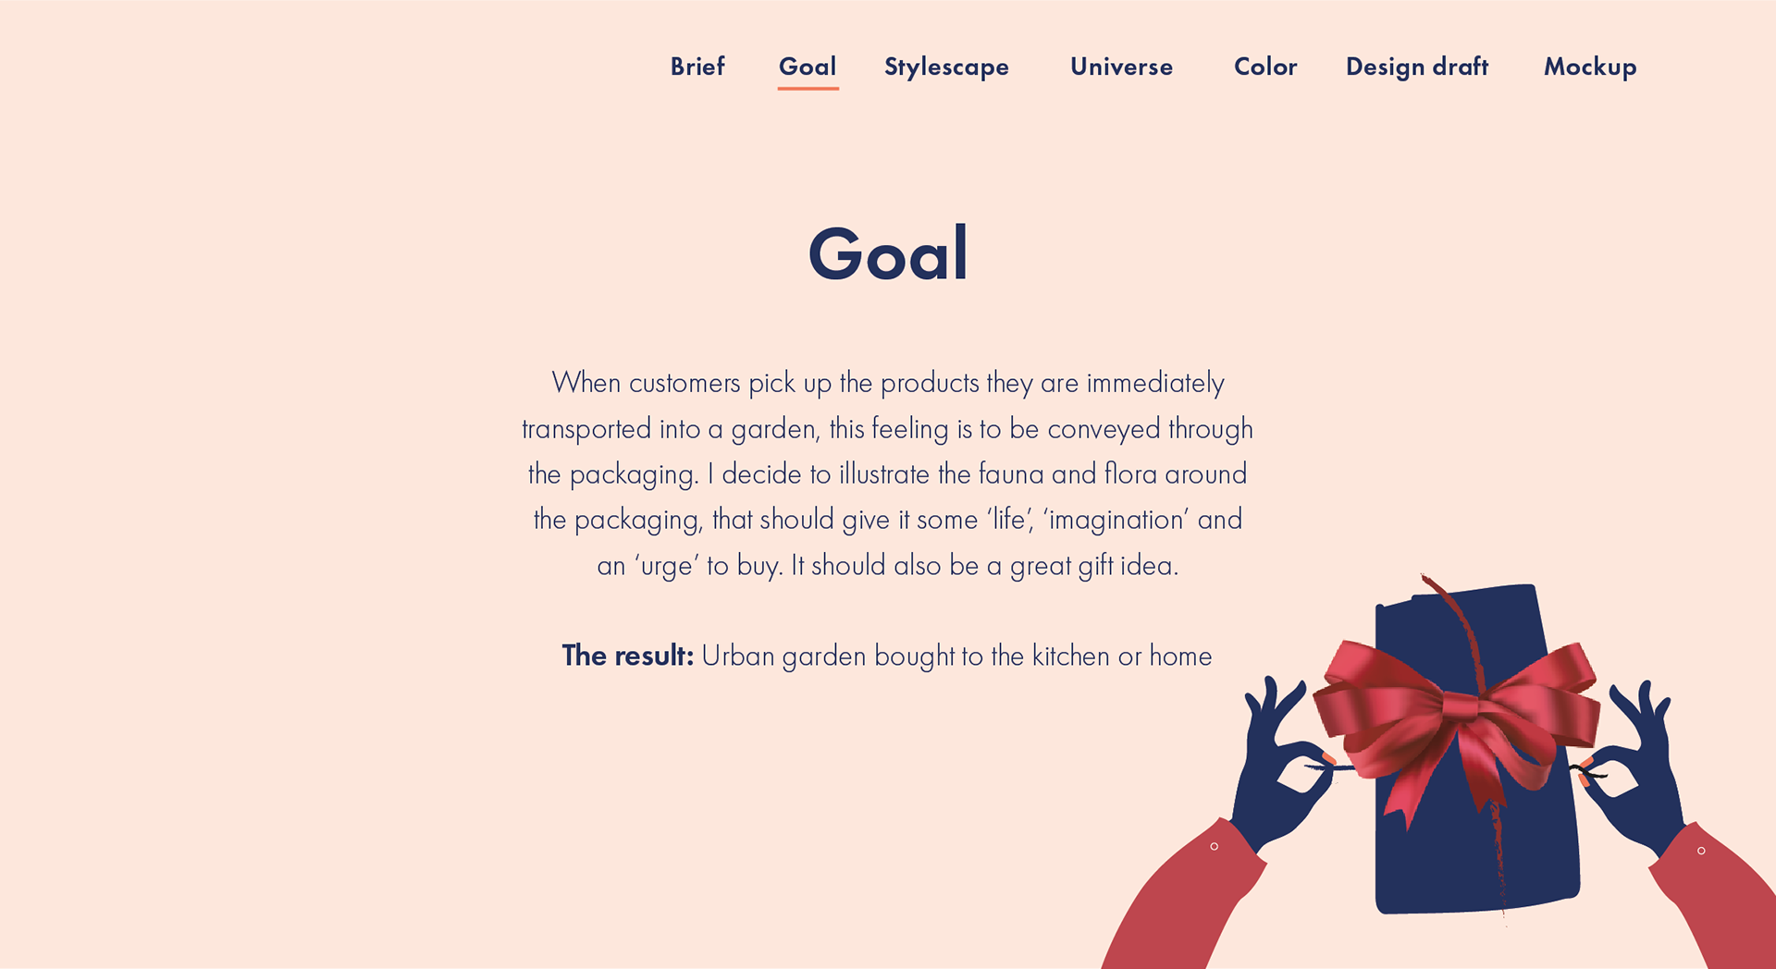Click the bold "The result:" label
The width and height of the screenshot is (1776, 969).
pyautogui.click(x=627, y=656)
